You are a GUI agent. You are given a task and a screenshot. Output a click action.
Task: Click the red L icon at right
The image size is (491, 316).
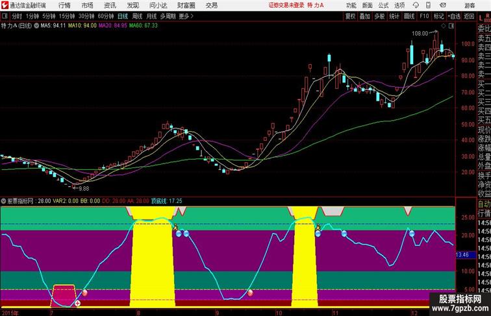point(481,18)
